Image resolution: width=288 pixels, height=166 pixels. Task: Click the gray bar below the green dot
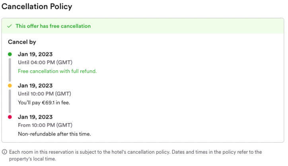point(10,70)
